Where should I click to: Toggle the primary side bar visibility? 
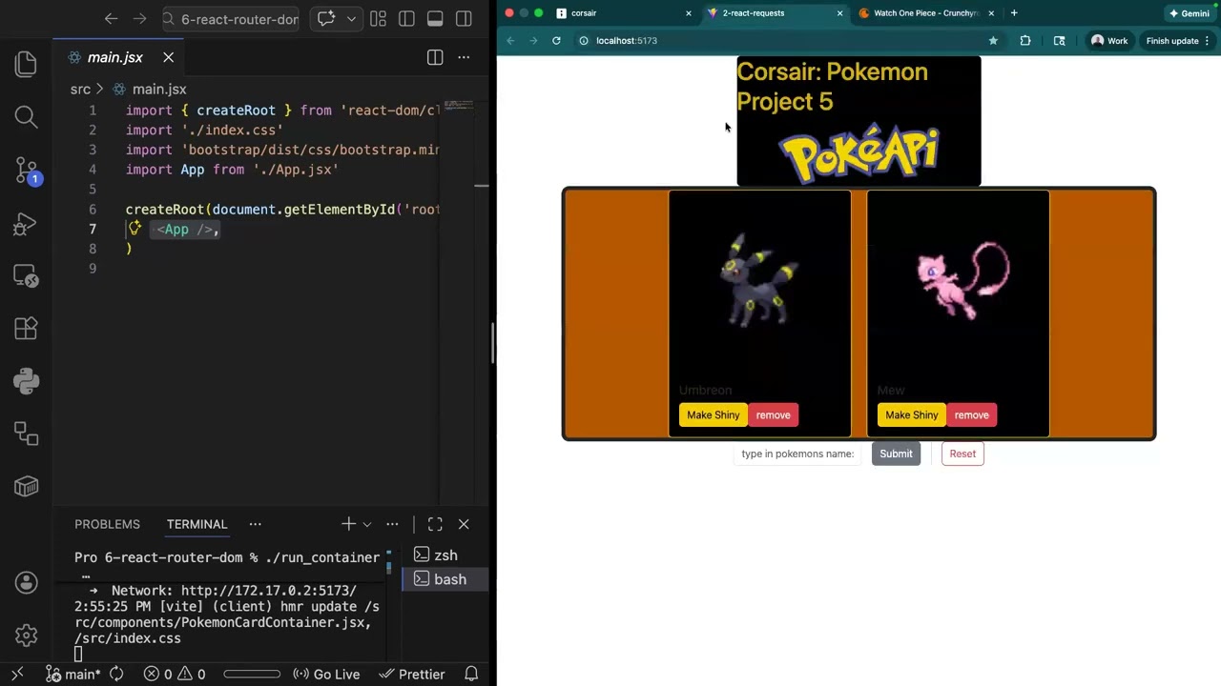[x=406, y=18]
